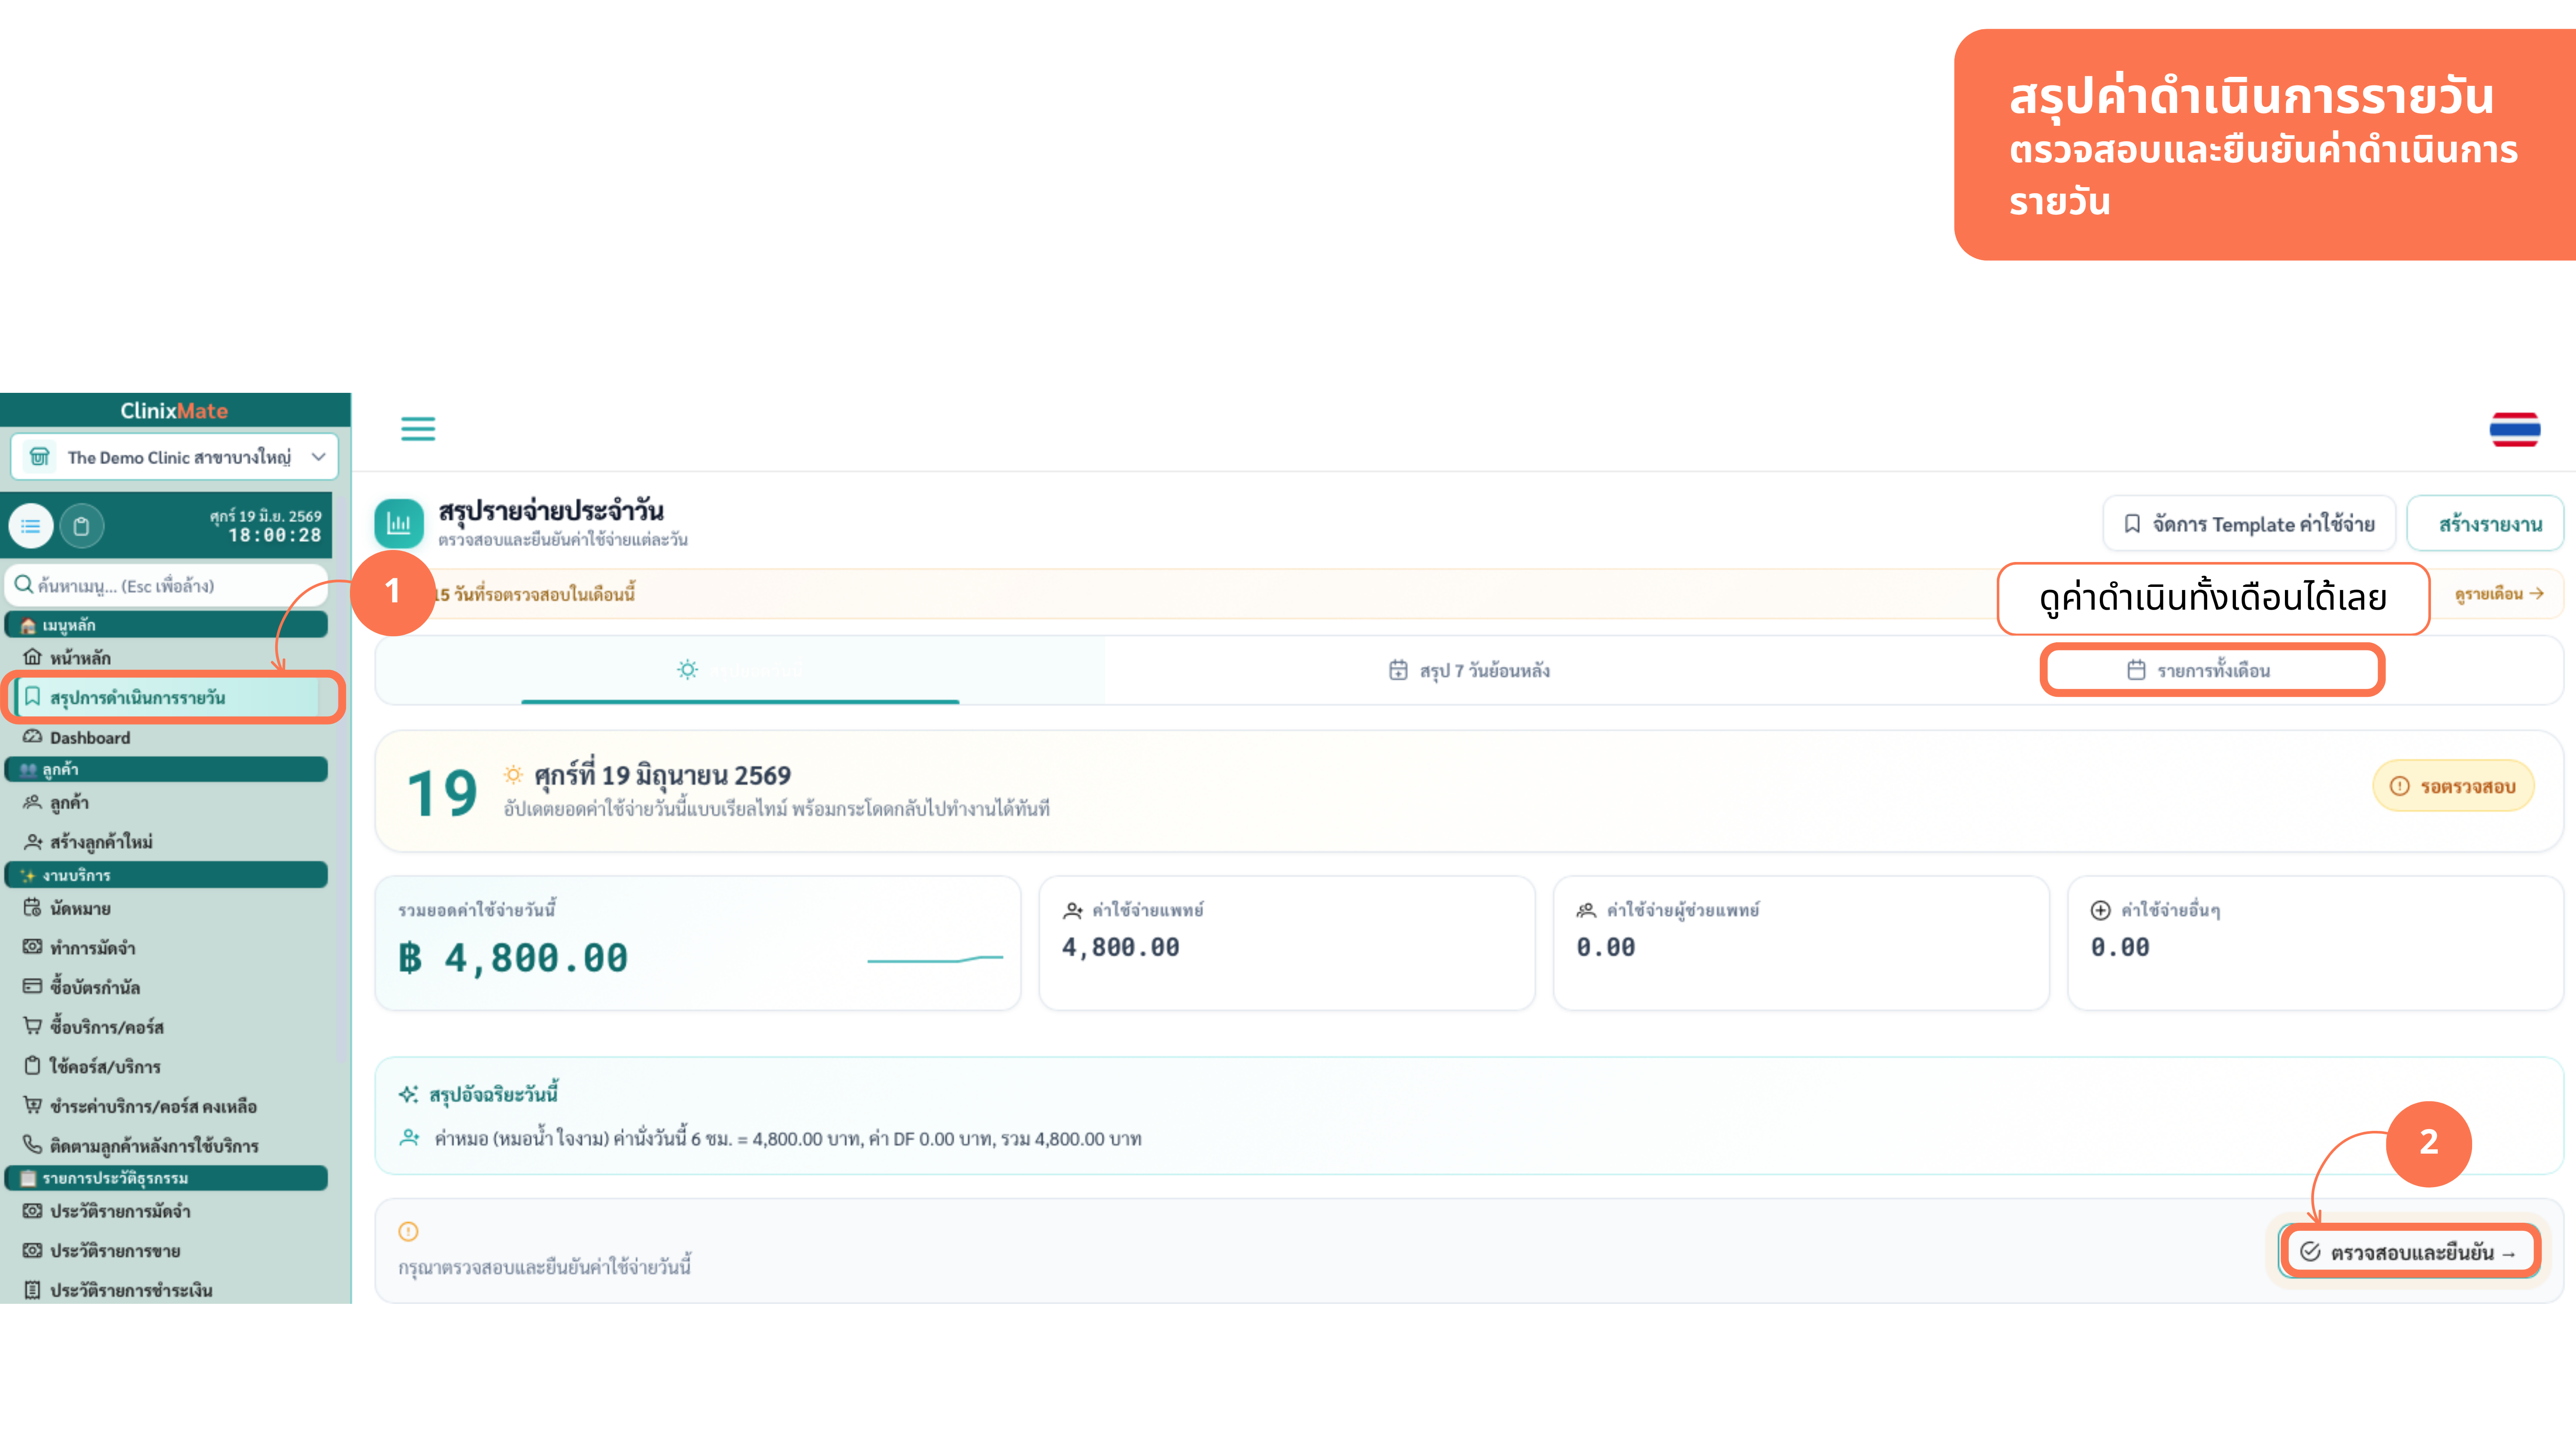Click the phone icon for ติดตามลูกค้าหลังการใช้บริการ

coord(33,1145)
